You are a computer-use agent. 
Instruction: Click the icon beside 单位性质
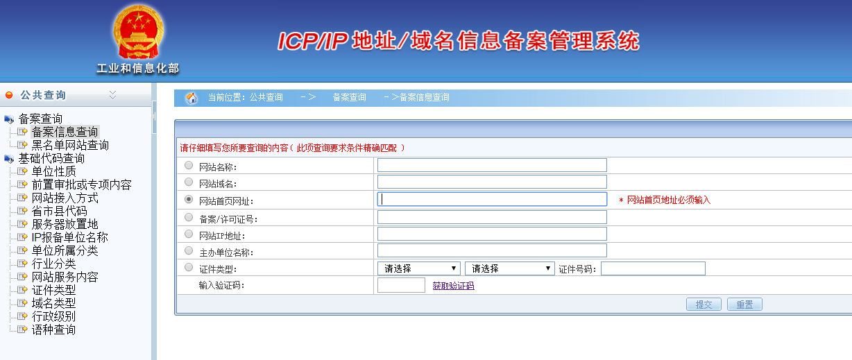(x=22, y=171)
